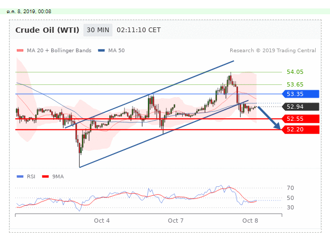
Task: Click the blue 53.35 pivot price tag
Action: [x=300, y=94]
